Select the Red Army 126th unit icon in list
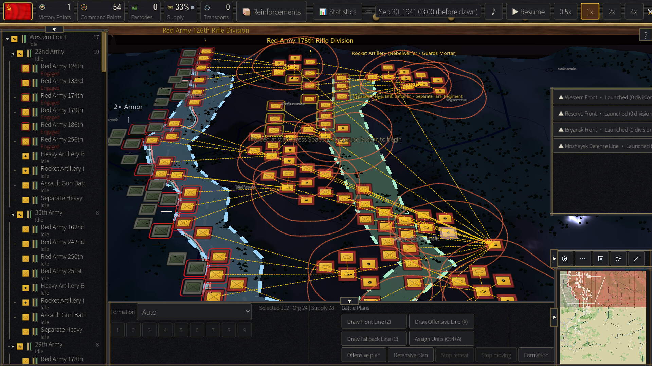This screenshot has width=652, height=366. click(25, 68)
